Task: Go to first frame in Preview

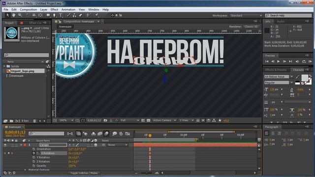Action: pyautogui.click(x=267, y=61)
